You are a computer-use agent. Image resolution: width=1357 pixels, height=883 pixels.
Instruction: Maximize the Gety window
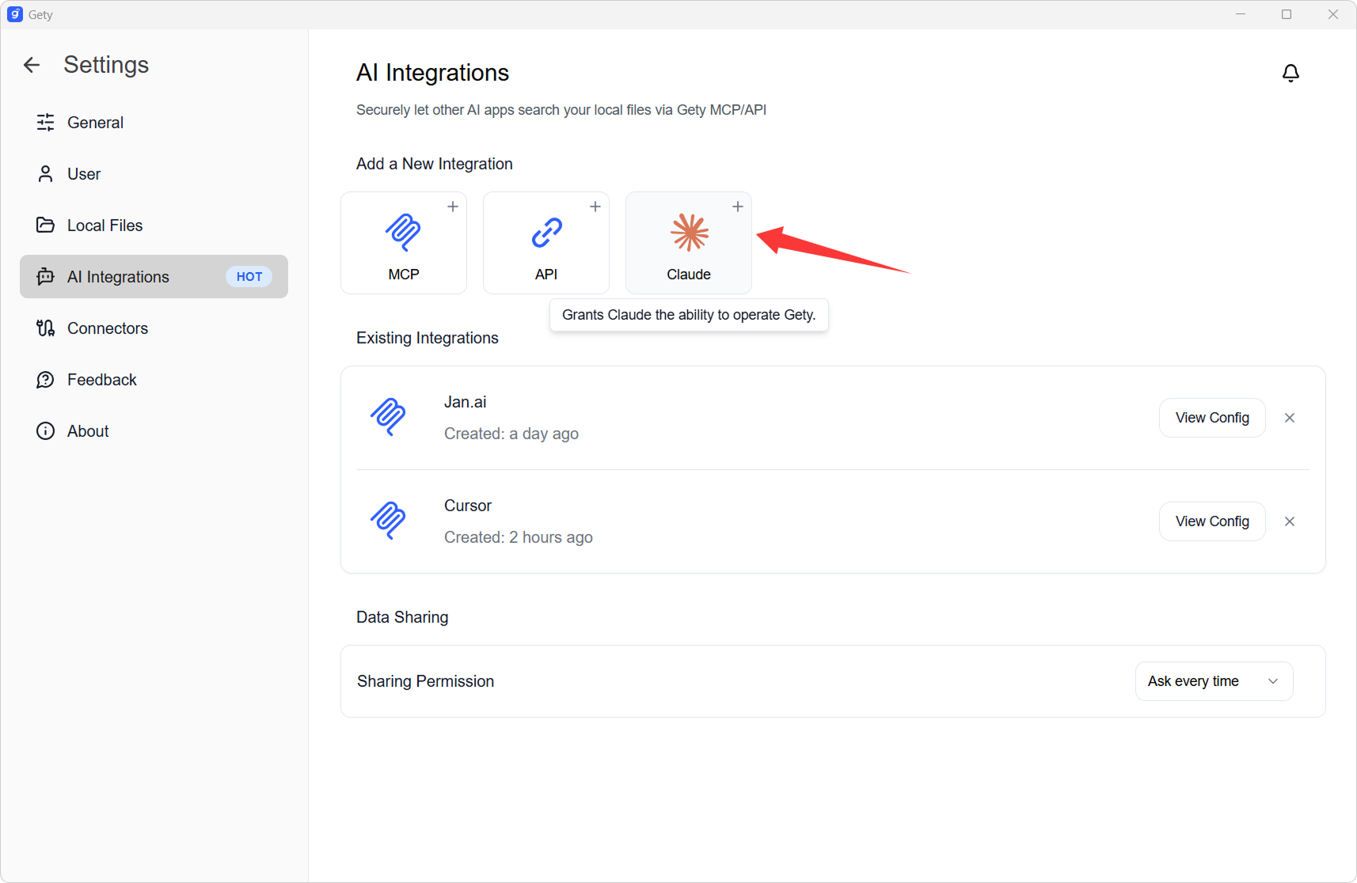[1287, 14]
